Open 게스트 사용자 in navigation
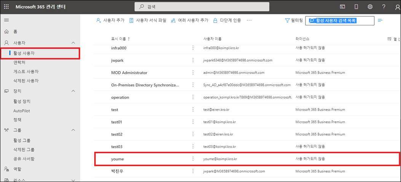 26,72
